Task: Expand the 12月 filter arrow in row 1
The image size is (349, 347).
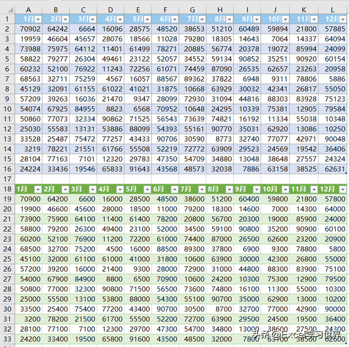Action: (x=343, y=20)
